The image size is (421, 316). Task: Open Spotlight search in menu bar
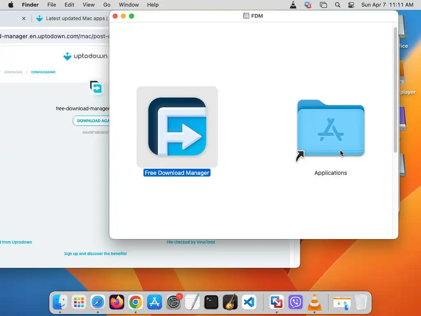[x=338, y=5]
